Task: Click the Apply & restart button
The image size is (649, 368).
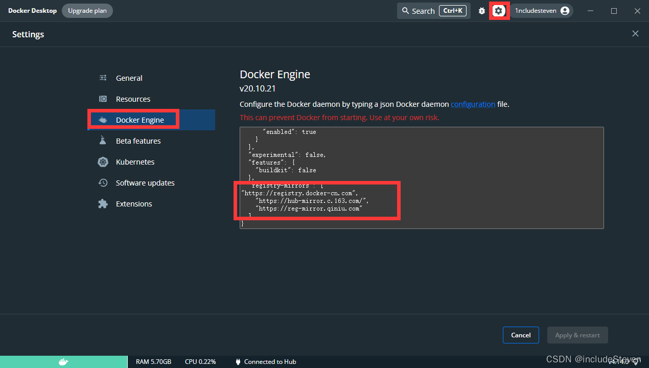Action: (577, 335)
